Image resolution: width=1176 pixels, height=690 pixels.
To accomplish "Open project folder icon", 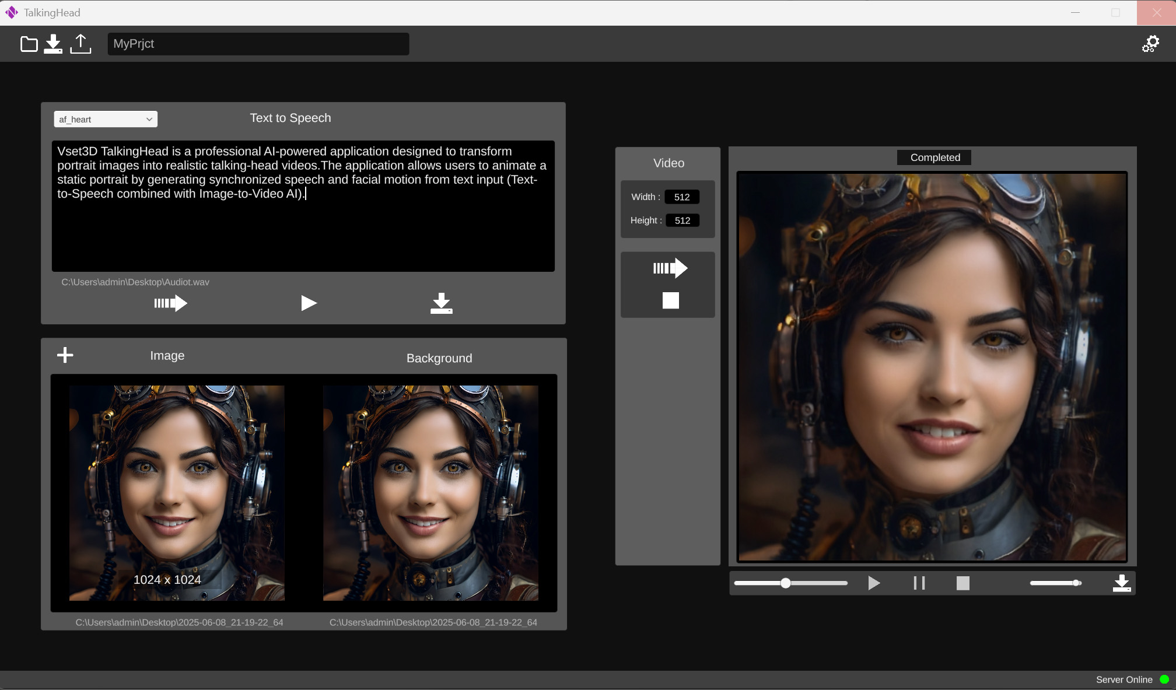I will pyautogui.click(x=29, y=44).
